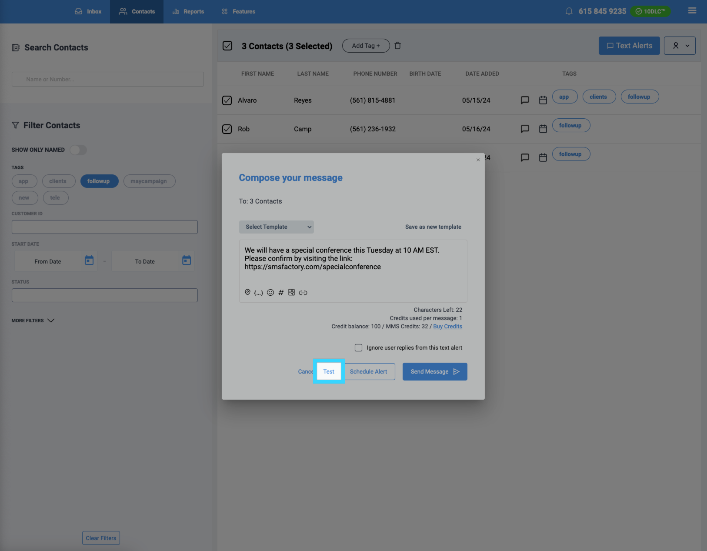Image resolution: width=707 pixels, height=551 pixels.
Task: Click the location pin icon in message editor
Action: pyautogui.click(x=247, y=292)
